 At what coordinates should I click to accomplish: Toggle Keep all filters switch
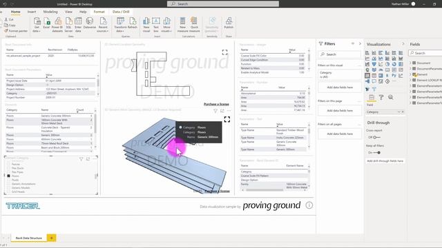click(x=377, y=153)
